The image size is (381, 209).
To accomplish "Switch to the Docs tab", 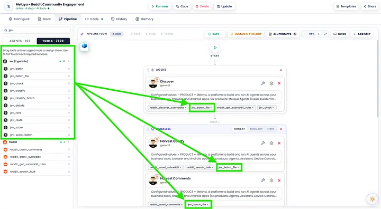I will [x=44, y=19].
